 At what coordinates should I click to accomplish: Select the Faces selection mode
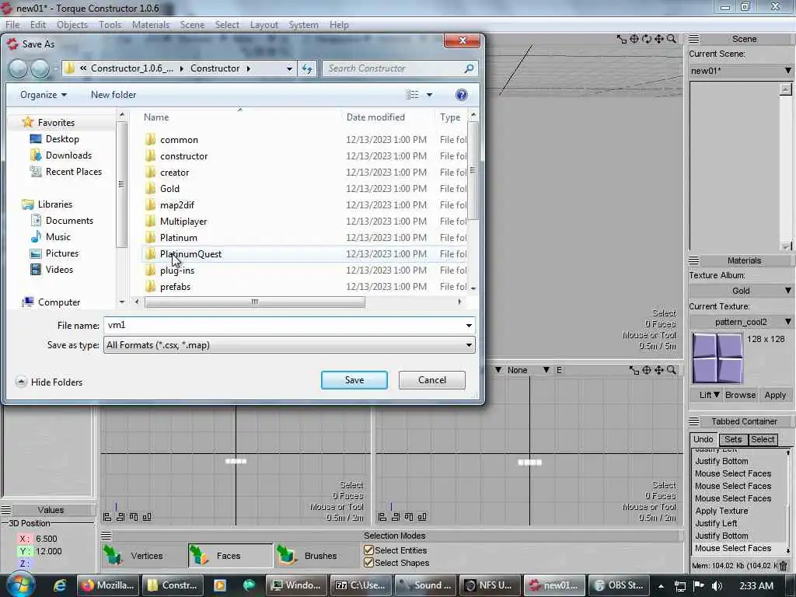pos(230,555)
